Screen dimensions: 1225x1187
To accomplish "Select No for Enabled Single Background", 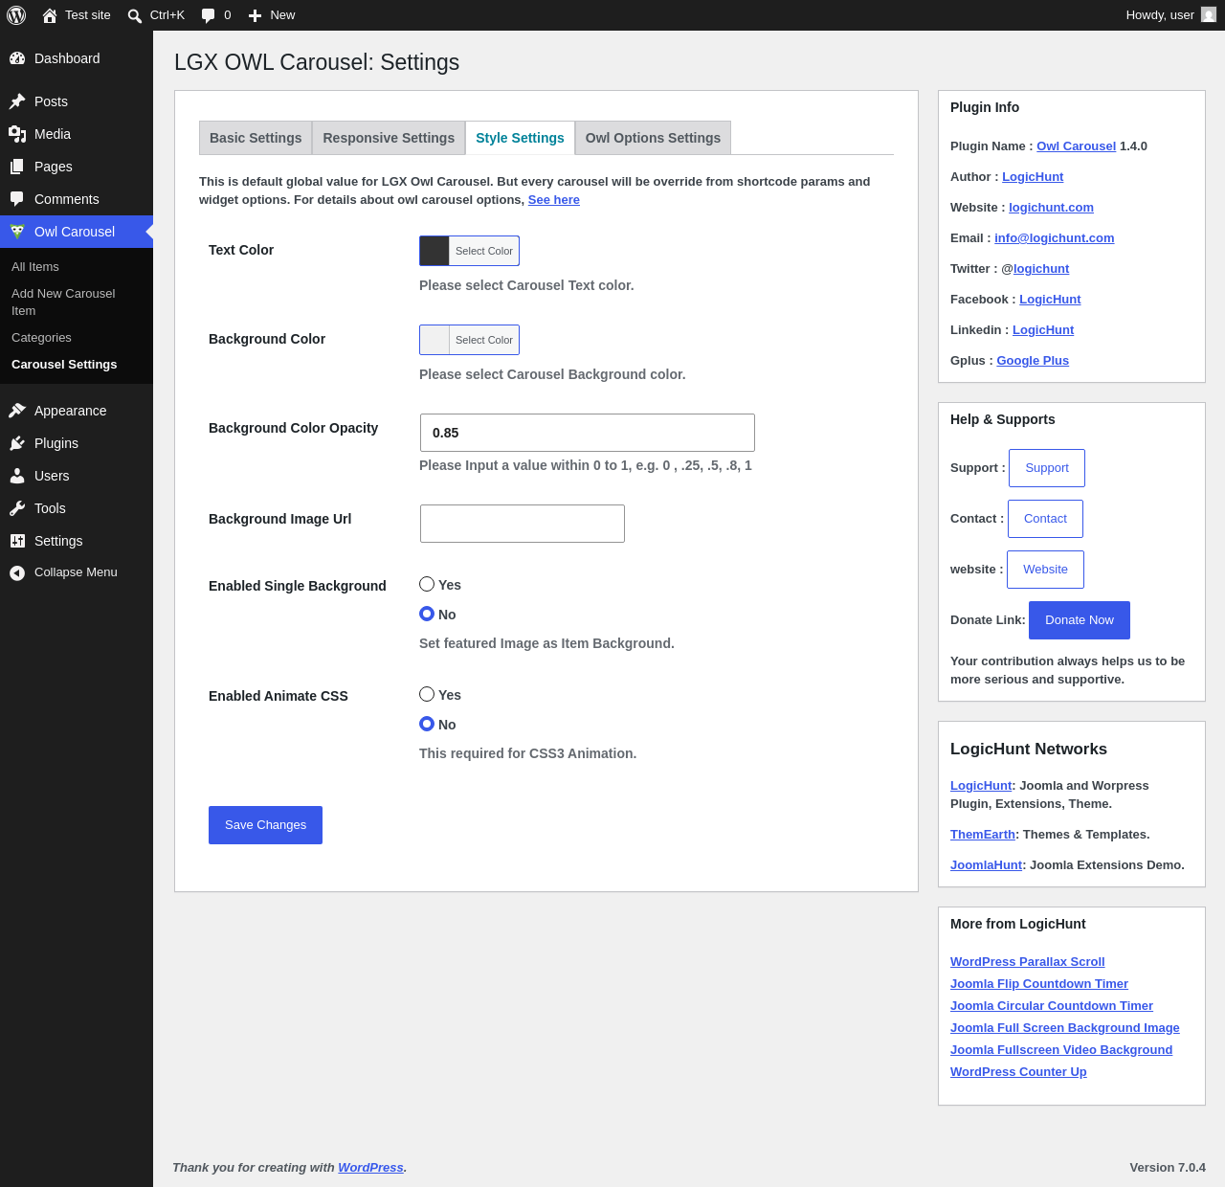I will [427, 614].
